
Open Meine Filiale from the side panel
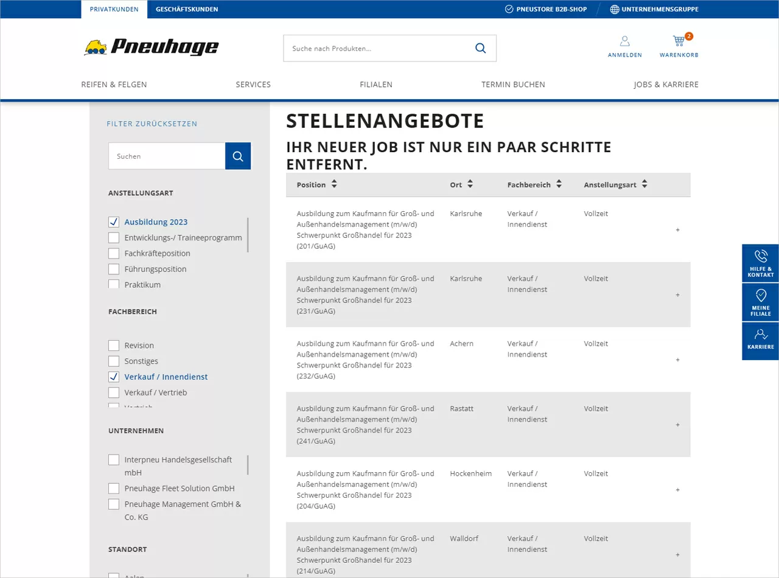pos(760,302)
